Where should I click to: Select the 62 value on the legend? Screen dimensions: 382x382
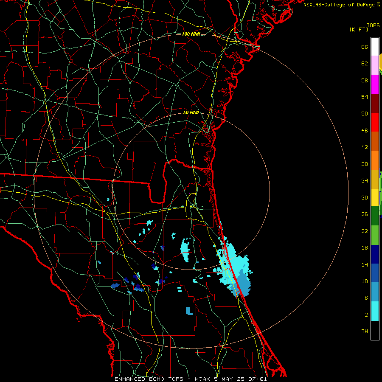pyautogui.click(x=365, y=64)
